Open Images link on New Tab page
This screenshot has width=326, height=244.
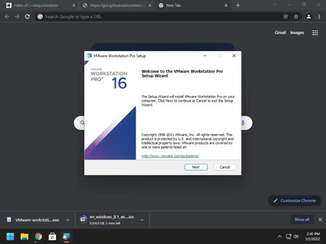(x=297, y=33)
